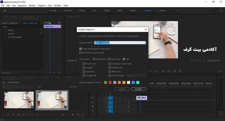Switch Project panel to List View
The width and height of the screenshot is (225, 121).
click(x=8, y=115)
